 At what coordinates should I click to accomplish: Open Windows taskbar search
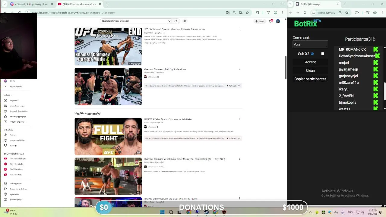(171, 212)
